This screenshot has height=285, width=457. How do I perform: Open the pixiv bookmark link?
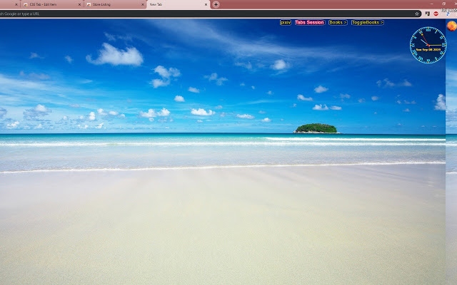pos(286,23)
